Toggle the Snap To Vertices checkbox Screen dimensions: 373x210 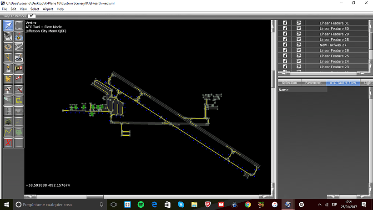(x=31, y=15)
